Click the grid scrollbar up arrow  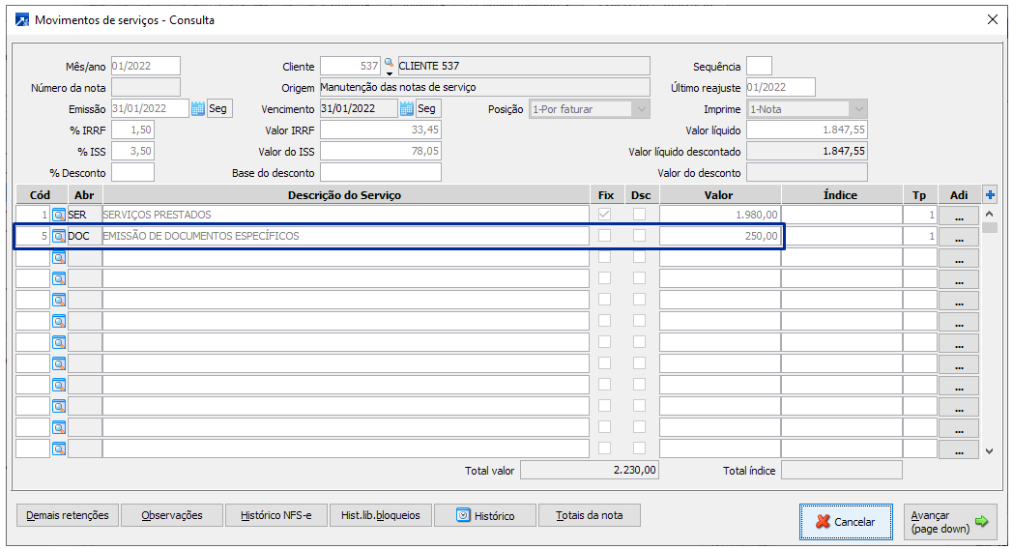point(989,214)
